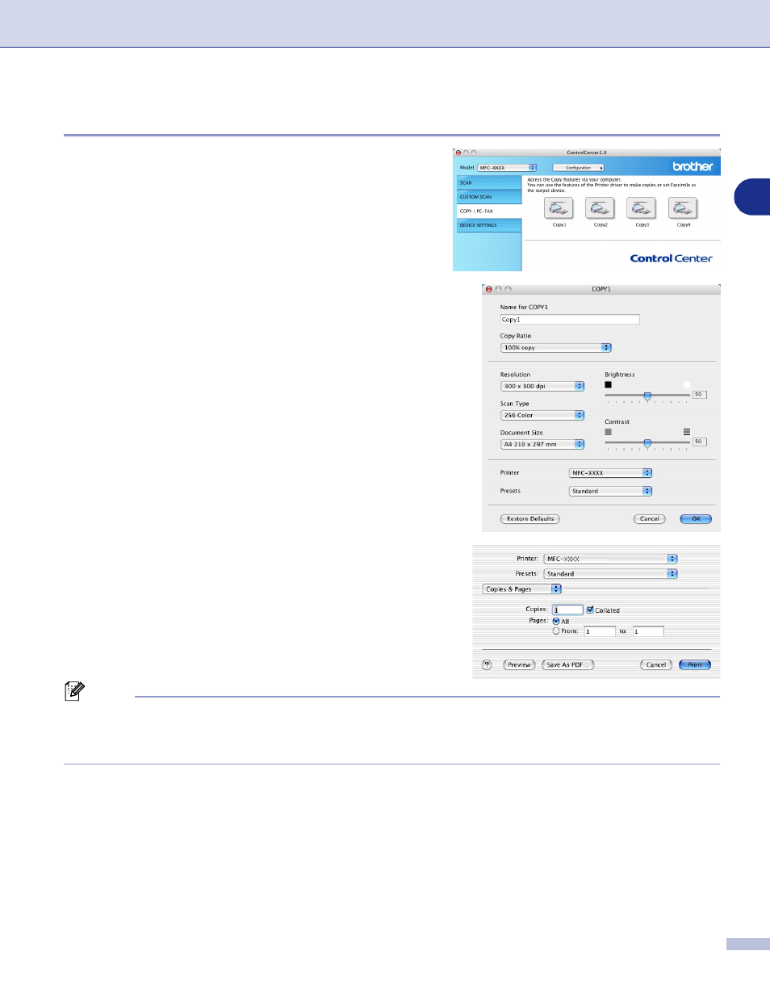The image size is (770, 997).
Task: Open the Presets dropdown in the print dialog
Action: click(611, 574)
